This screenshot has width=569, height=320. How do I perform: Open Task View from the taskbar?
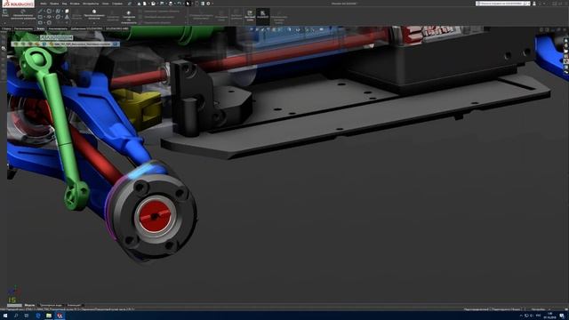tap(27, 316)
